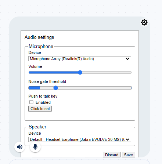Click the chevron on the Speaker device selector
Image resolution: width=162 pixels, height=164 pixels.
click(x=127, y=139)
